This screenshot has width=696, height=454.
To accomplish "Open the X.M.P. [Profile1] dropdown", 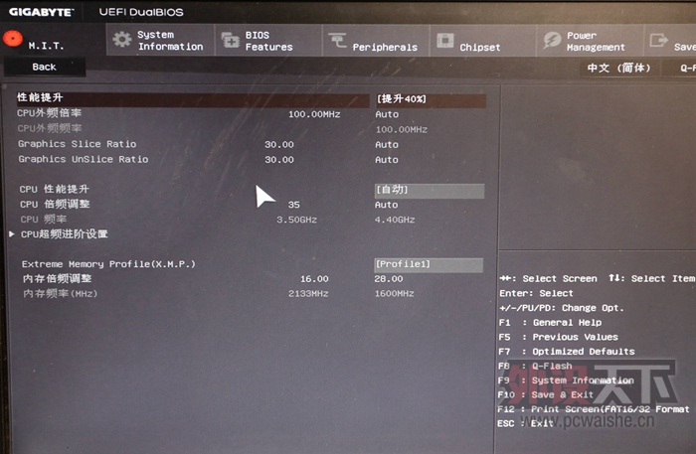I will (x=429, y=264).
